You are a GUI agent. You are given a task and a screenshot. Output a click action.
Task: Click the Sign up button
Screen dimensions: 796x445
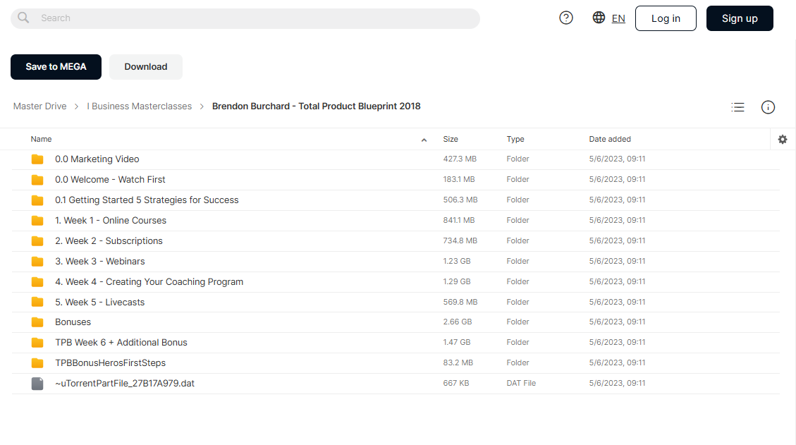coord(740,18)
